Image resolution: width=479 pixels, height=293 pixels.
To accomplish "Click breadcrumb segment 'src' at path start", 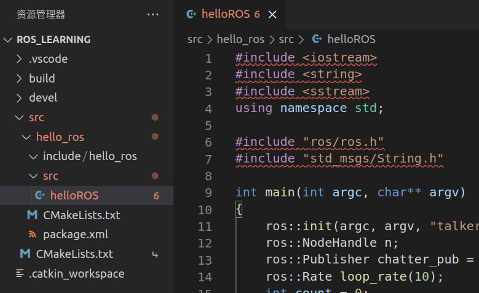I will [194, 39].
